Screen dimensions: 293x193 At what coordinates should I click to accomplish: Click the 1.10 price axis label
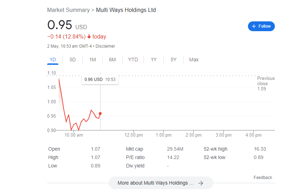(52, 73)
